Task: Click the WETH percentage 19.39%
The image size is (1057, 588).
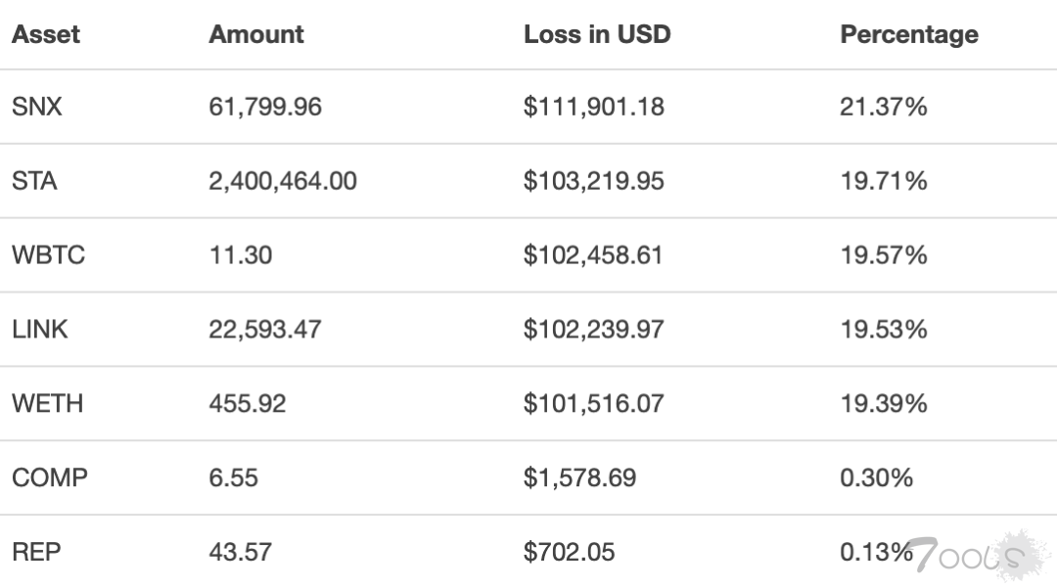Action: tap(884, 403)
